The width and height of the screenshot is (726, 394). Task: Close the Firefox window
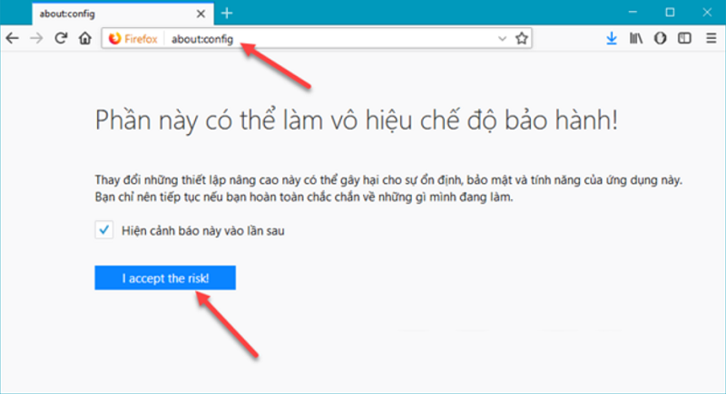pyautogui.click(x=707, y=13)
